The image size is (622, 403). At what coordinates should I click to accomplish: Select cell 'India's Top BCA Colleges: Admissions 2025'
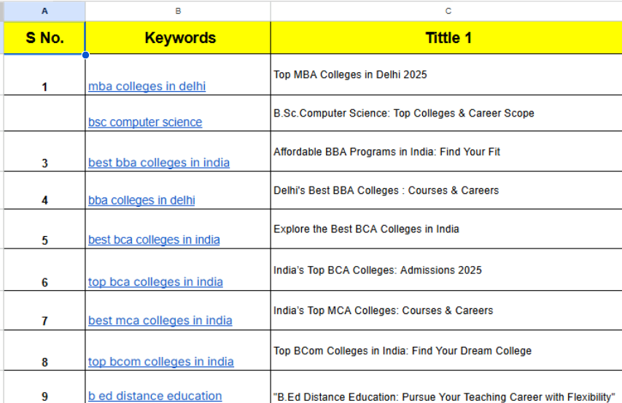point(446,270)
